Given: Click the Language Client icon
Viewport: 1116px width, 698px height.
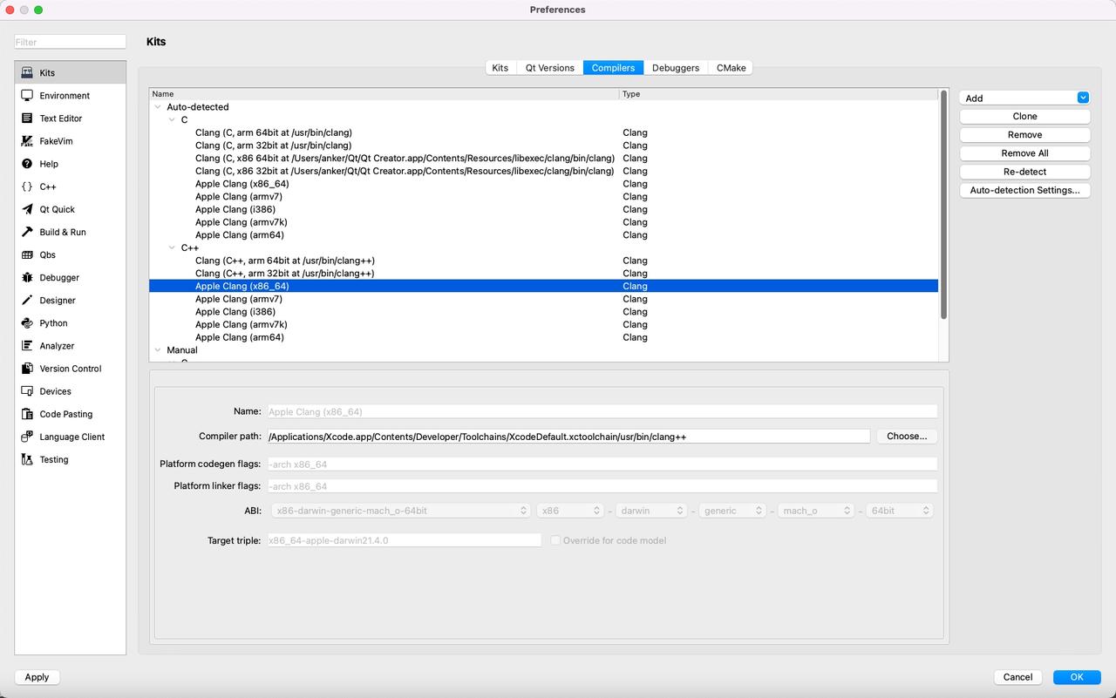Looking at the screenshot, I should click(27, 437).
